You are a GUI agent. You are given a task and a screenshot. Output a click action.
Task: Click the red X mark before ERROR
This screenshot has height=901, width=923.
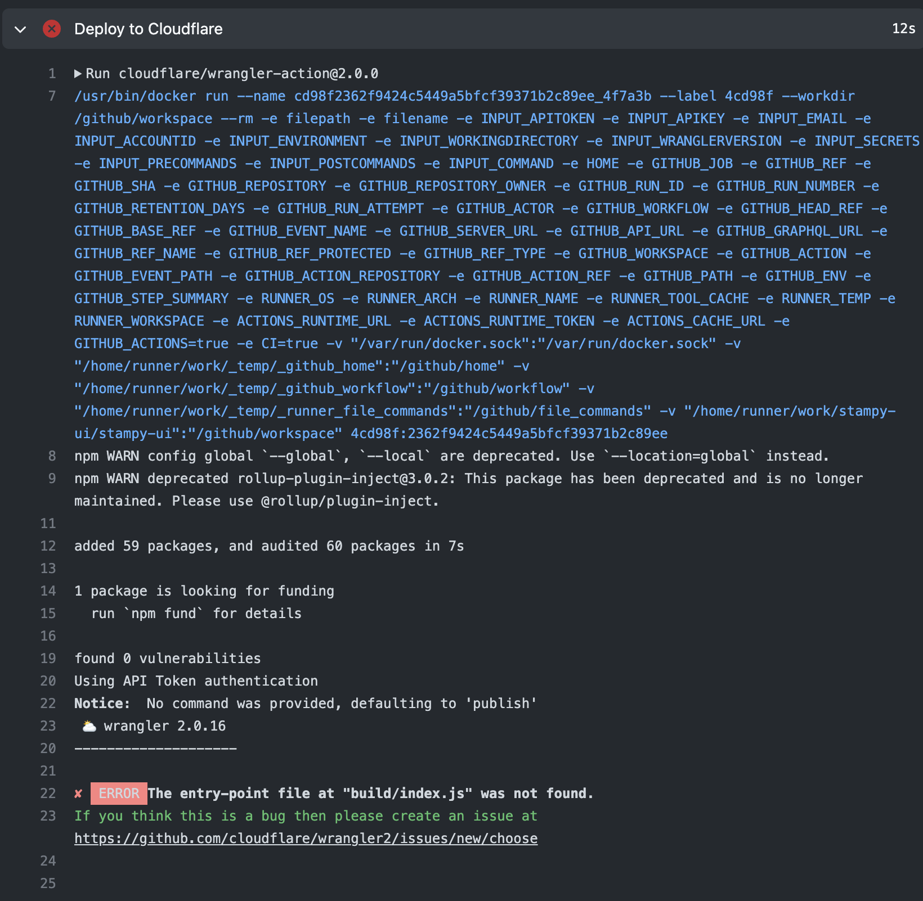pos(78,794)
